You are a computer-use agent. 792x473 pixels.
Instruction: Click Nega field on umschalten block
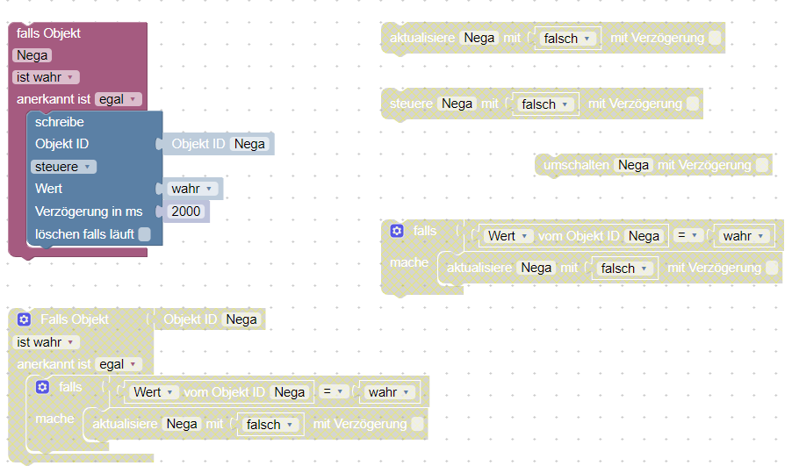tap(633, 165)
